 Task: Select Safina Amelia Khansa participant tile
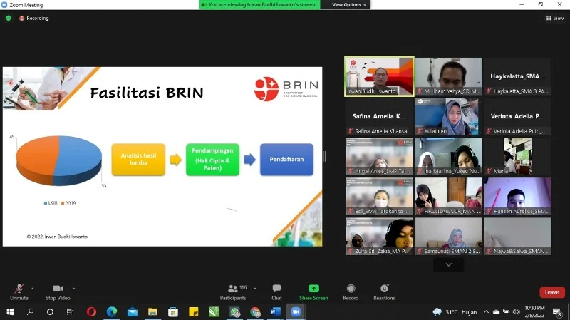(x=379, y=116)
